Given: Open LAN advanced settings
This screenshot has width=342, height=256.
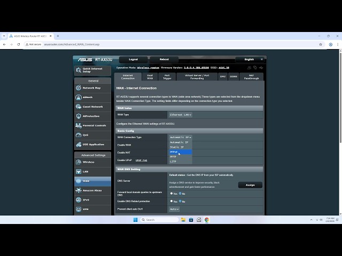Looking at the screenshot, I should 92,172.
